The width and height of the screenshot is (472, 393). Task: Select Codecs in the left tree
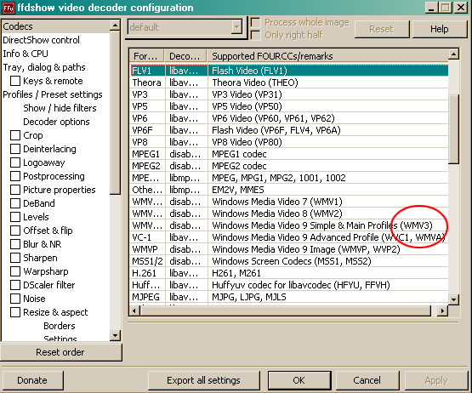click(x=18, y=26)
